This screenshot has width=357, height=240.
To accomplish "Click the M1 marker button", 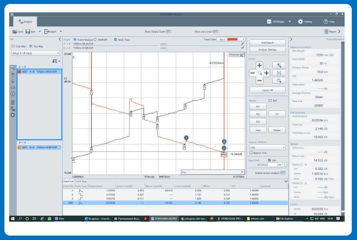I will [258, 106].
